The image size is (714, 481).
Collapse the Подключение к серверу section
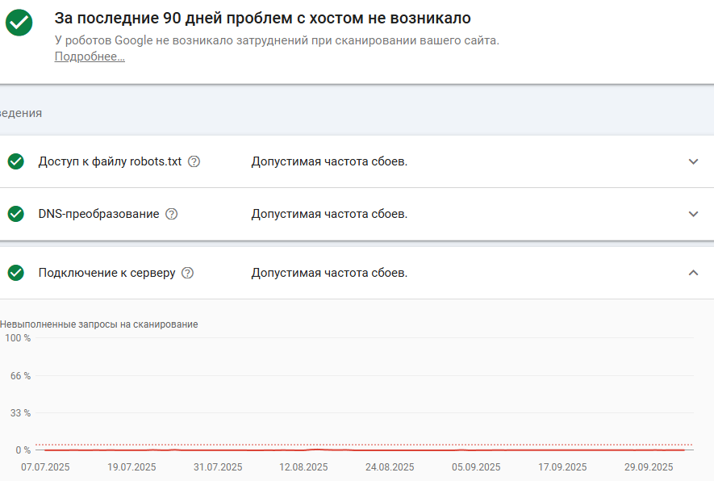click(x=693, y=273)
